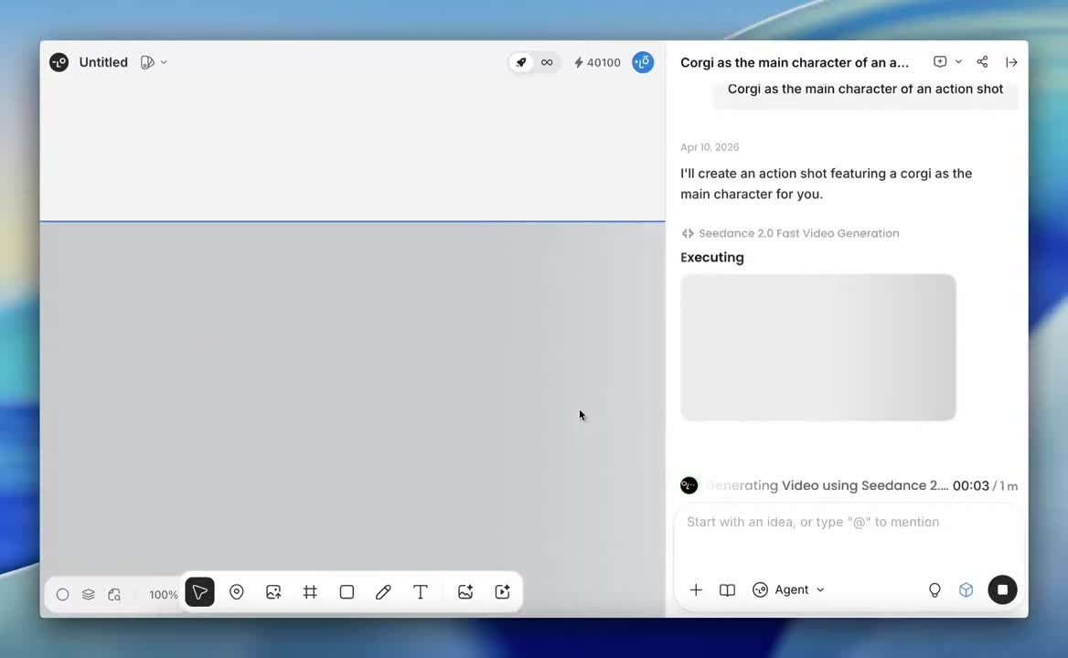Toggle the infinity unlimited mode
The width and height of the screenshot is (1068, 658).
(546, 62)
